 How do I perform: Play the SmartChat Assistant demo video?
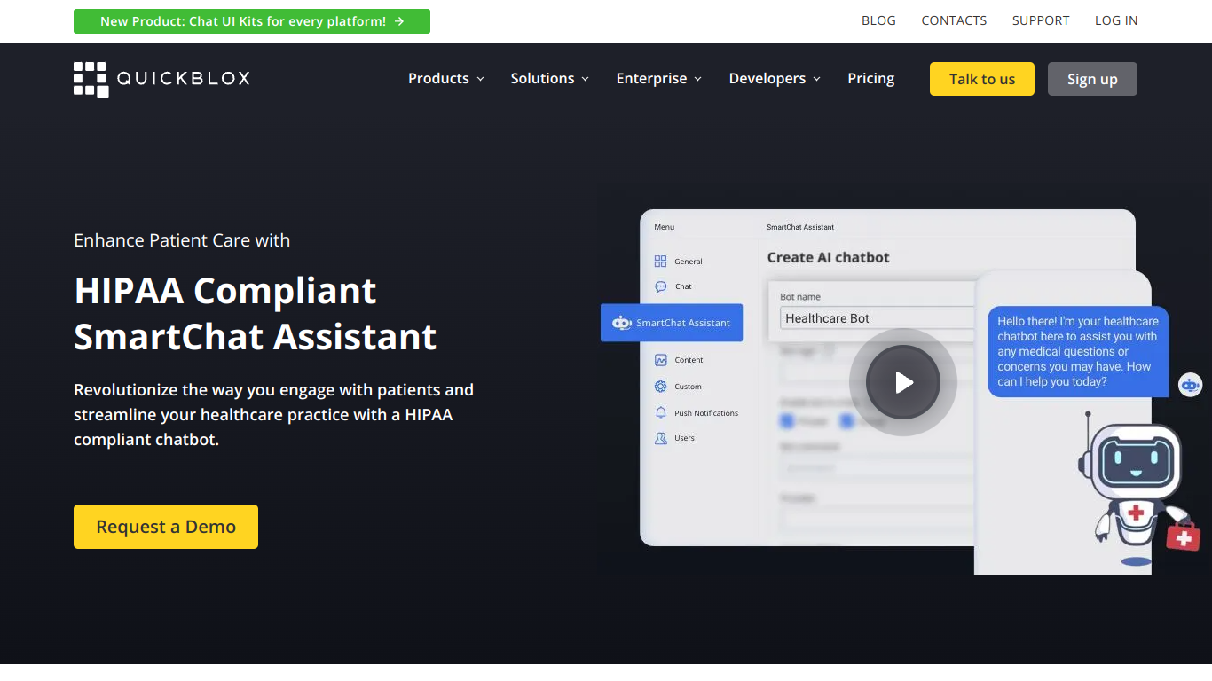click(x=902, y=382)
